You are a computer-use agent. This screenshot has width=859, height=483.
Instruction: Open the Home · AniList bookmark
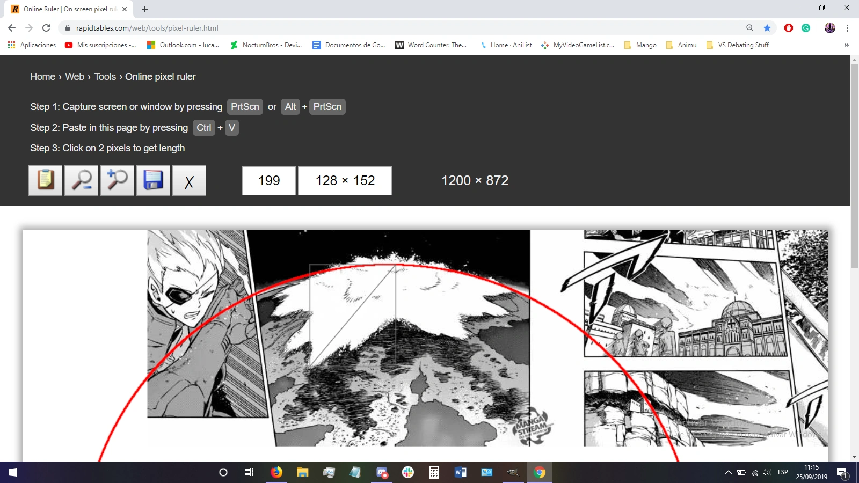coord(505,45)
